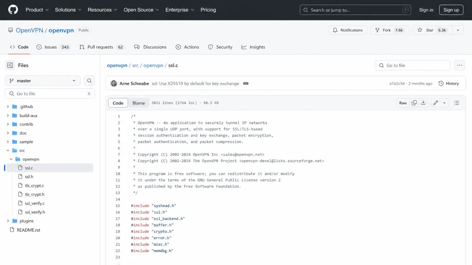Open the Open Source menu
Screen dimensions: 472x265
pos(142,10)
